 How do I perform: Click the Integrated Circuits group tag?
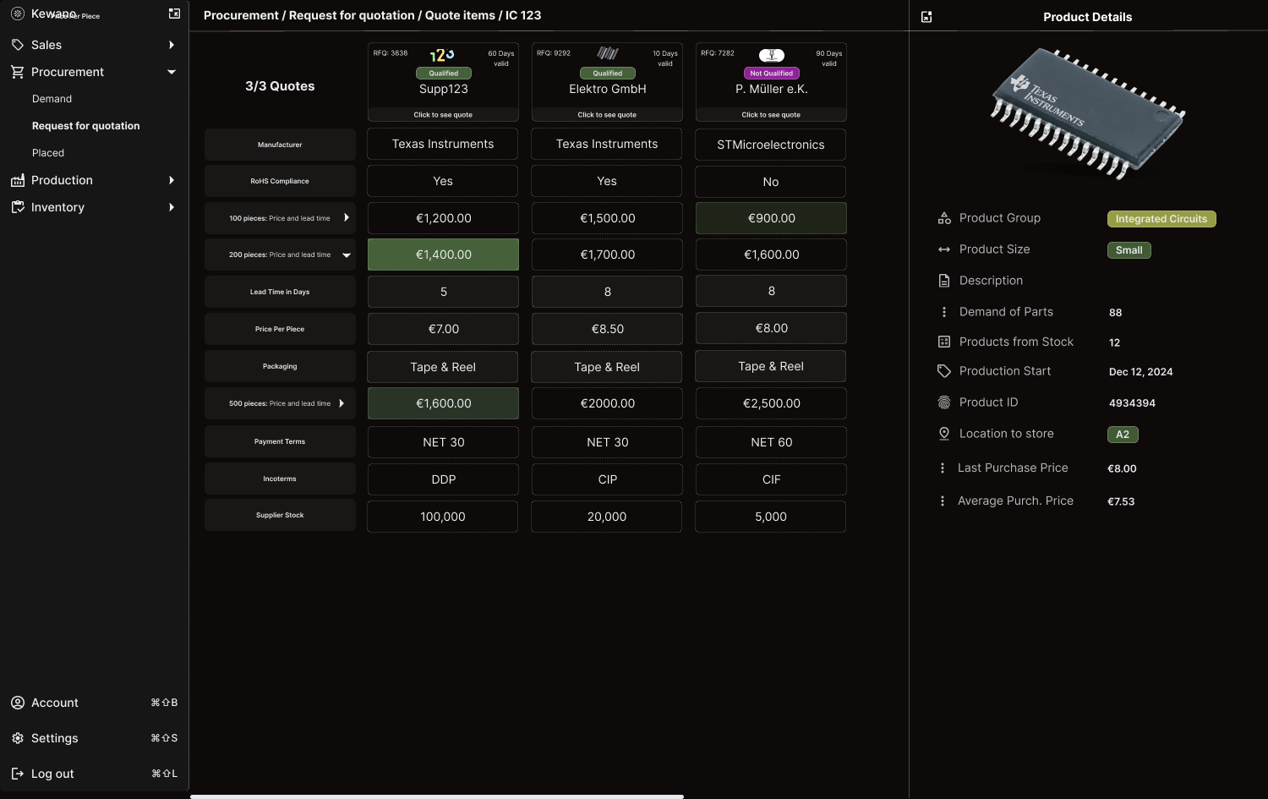[1161, 219]
